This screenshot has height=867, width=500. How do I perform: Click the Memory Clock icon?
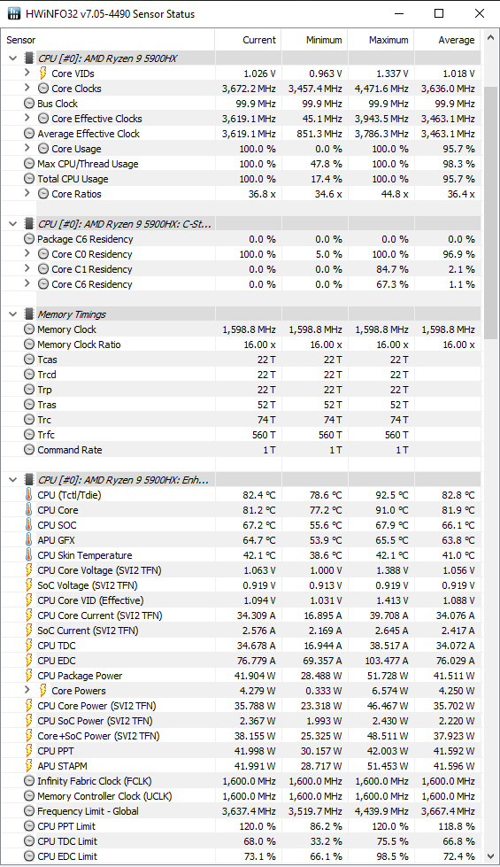[29, 329]
